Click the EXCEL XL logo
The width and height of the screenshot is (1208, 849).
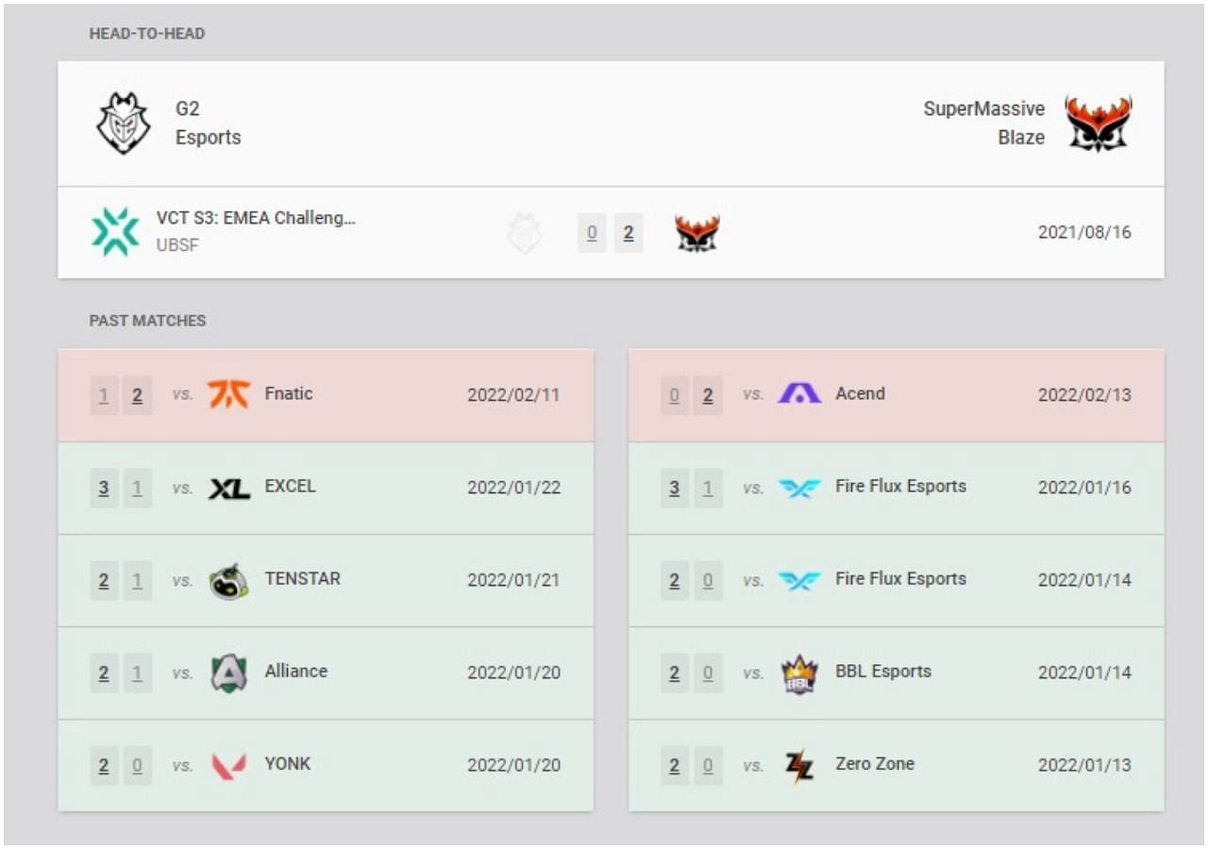tap(228, 488)
